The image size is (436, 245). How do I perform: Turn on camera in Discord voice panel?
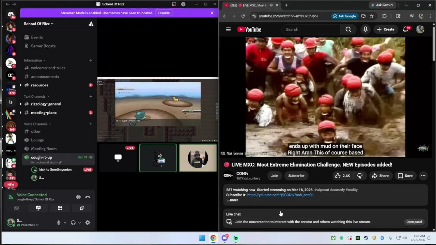(x=16, y=208)
